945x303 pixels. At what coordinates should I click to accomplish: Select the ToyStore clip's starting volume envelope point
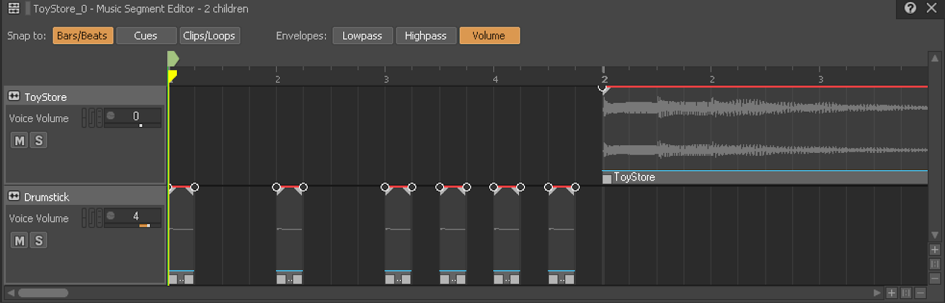point(602,88)
